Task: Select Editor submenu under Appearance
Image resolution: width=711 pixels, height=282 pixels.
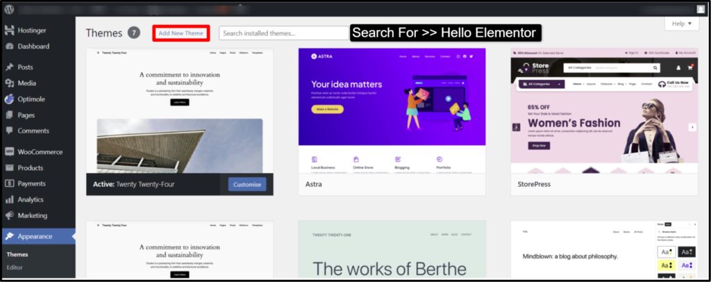Action: [x=15, y=267]
